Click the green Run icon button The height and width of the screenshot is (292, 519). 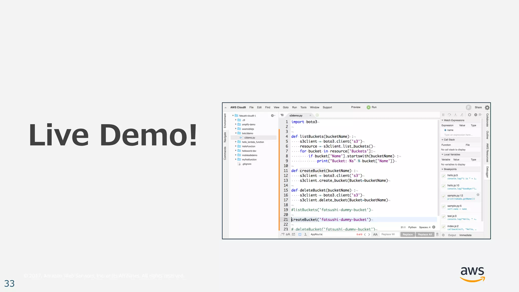click(368, 107)
